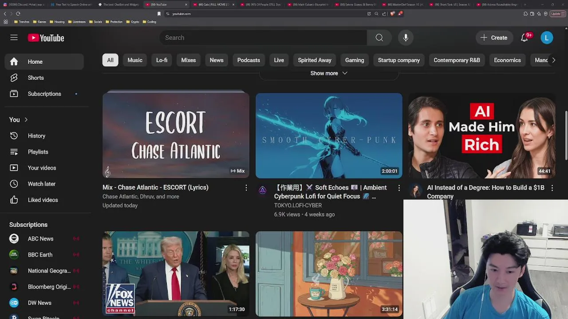Open the Fox News White House thumbnail
This screenshot has height=319, width=568.
click(x=176, y=274)
